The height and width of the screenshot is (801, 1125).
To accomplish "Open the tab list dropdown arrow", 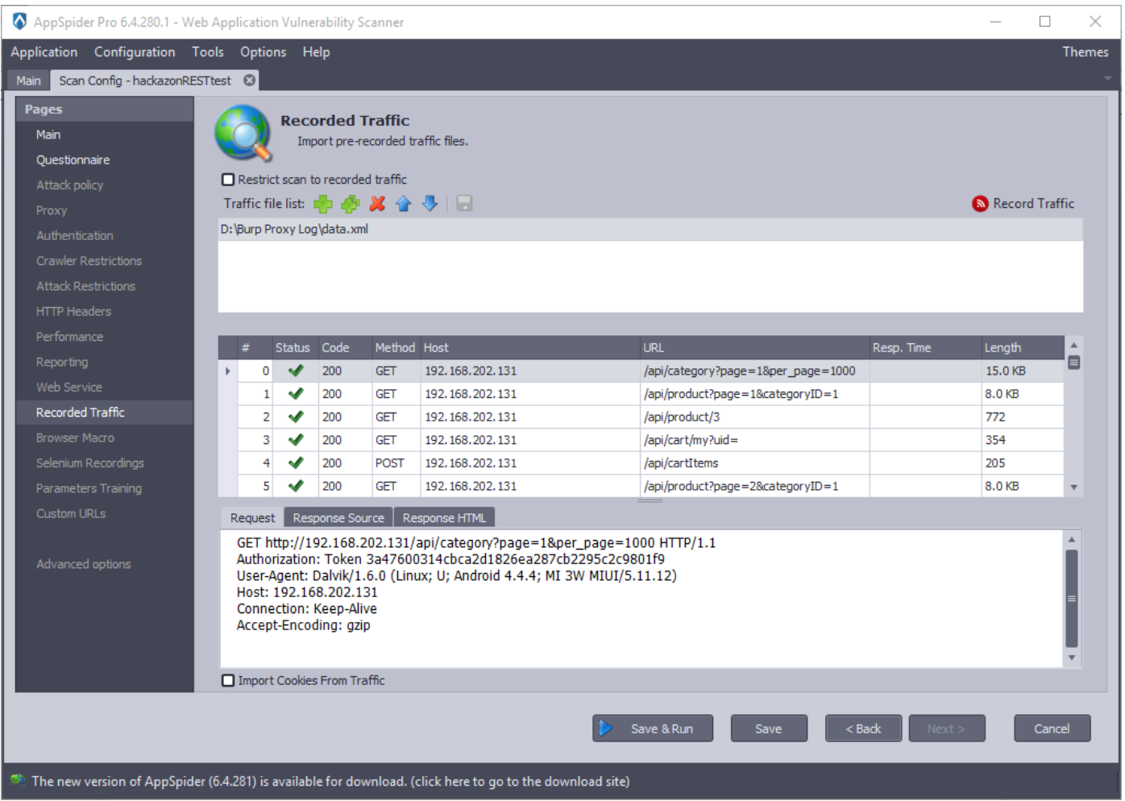I will (x=1108, y=79).
